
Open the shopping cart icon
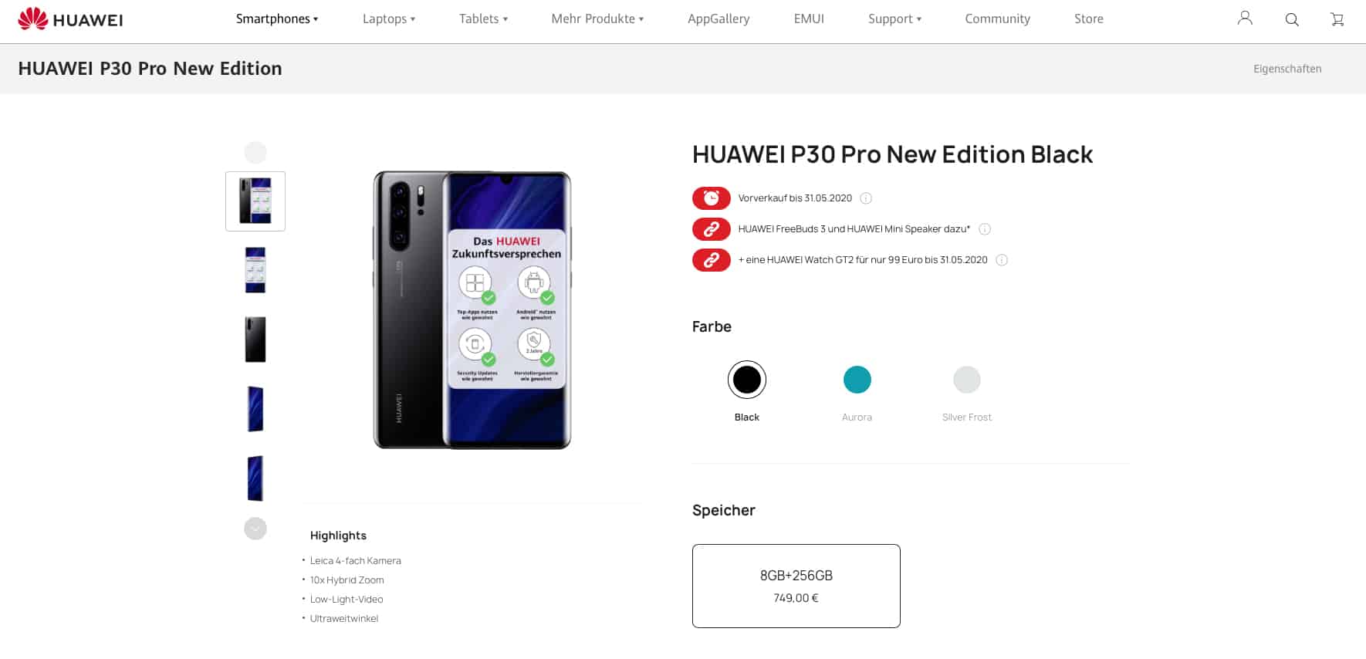pyautogui.click(x=1337, y=19)
